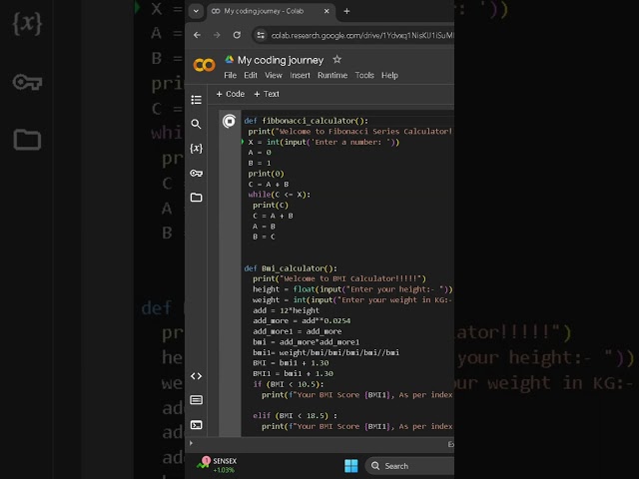The width and height of the screenshot is (639, 479).
Task: Open the tab search dropdown arrow
Action: pos(196,11)
